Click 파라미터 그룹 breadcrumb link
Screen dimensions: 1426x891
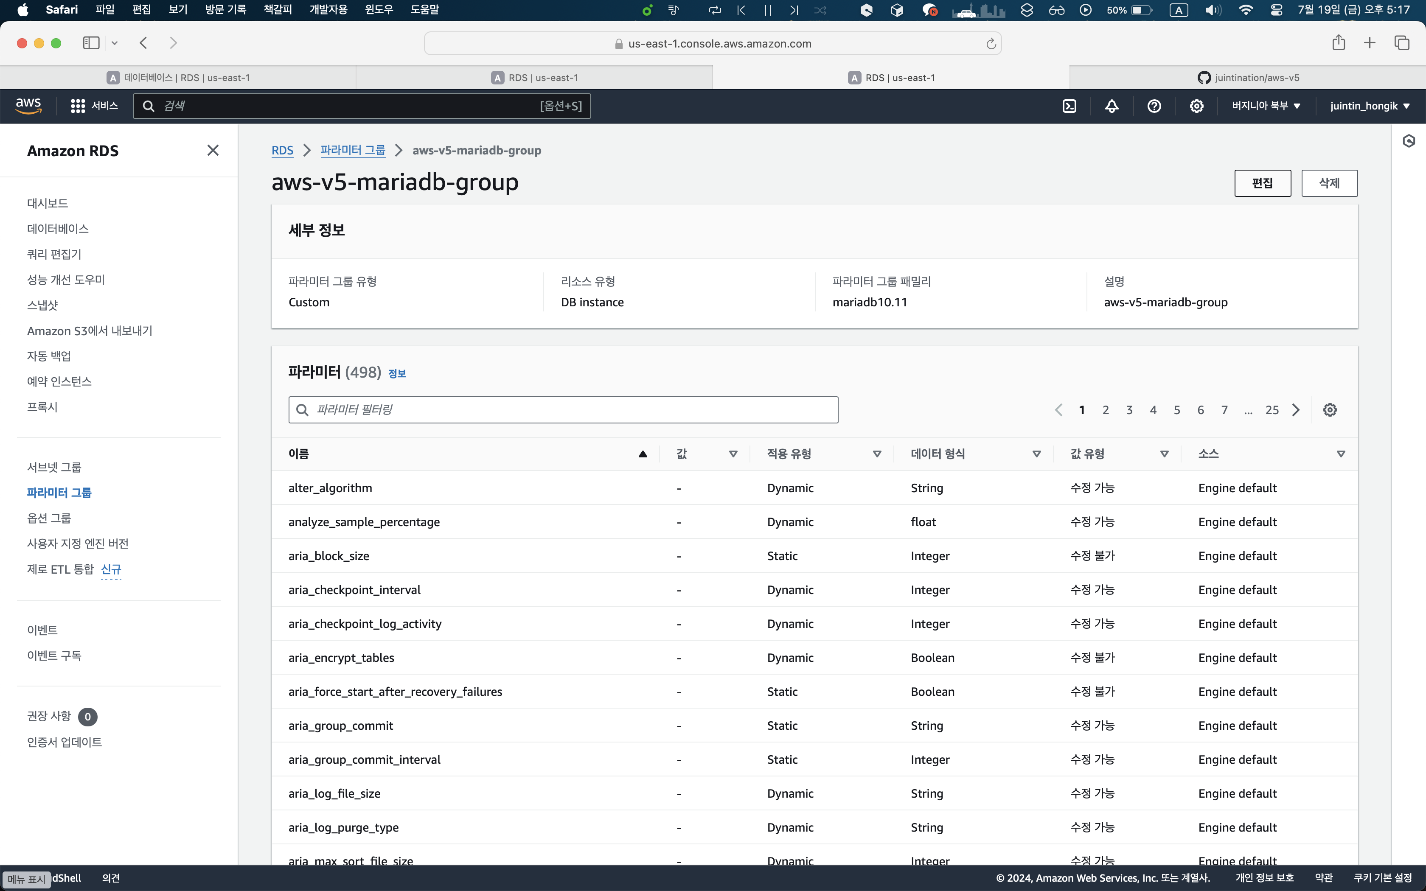(x=352, y=150)
